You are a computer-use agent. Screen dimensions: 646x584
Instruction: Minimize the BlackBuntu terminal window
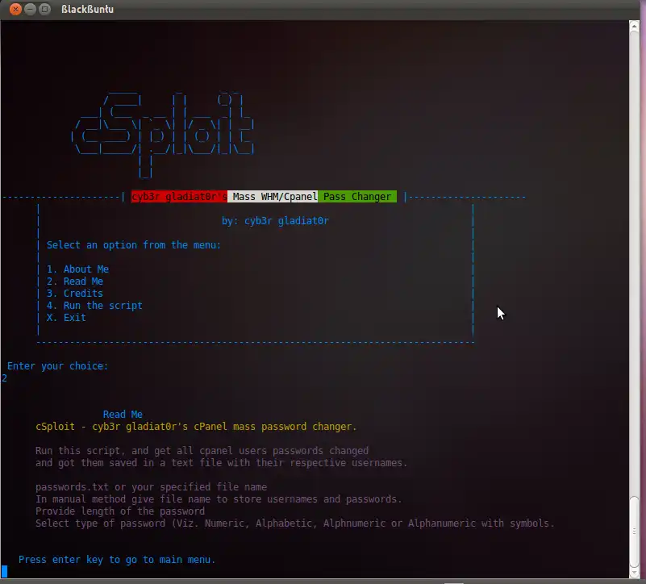point(30,9)
